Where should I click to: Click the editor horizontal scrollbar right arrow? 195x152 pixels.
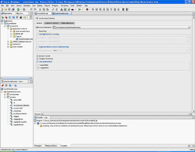[x=190, y=114]
